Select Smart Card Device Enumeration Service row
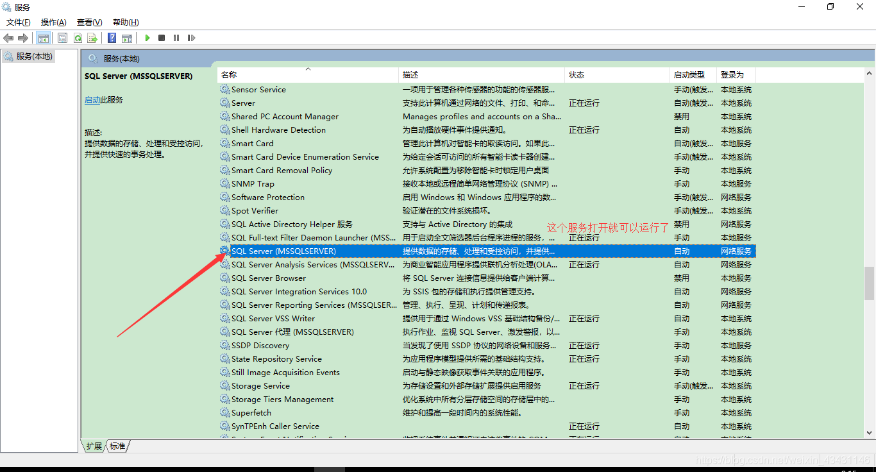876x472 pixels. [487, 156]
